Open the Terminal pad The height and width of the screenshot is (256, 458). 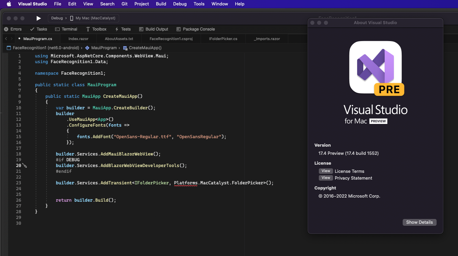coord(66,29)
